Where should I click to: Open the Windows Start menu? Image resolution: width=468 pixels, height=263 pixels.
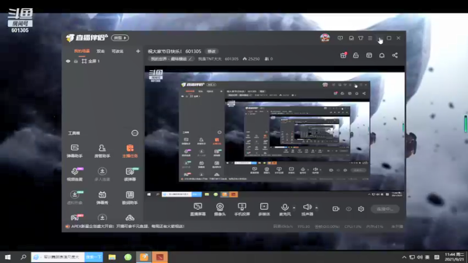click(x=8, y=257)
